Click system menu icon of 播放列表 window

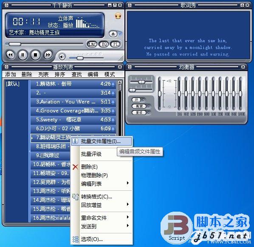[x=6, y=67]
